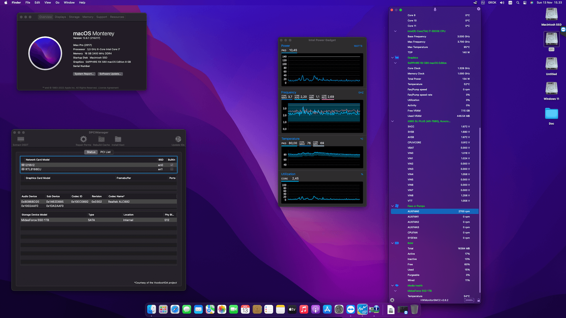Click Install Kext icon

coord(118,140)
